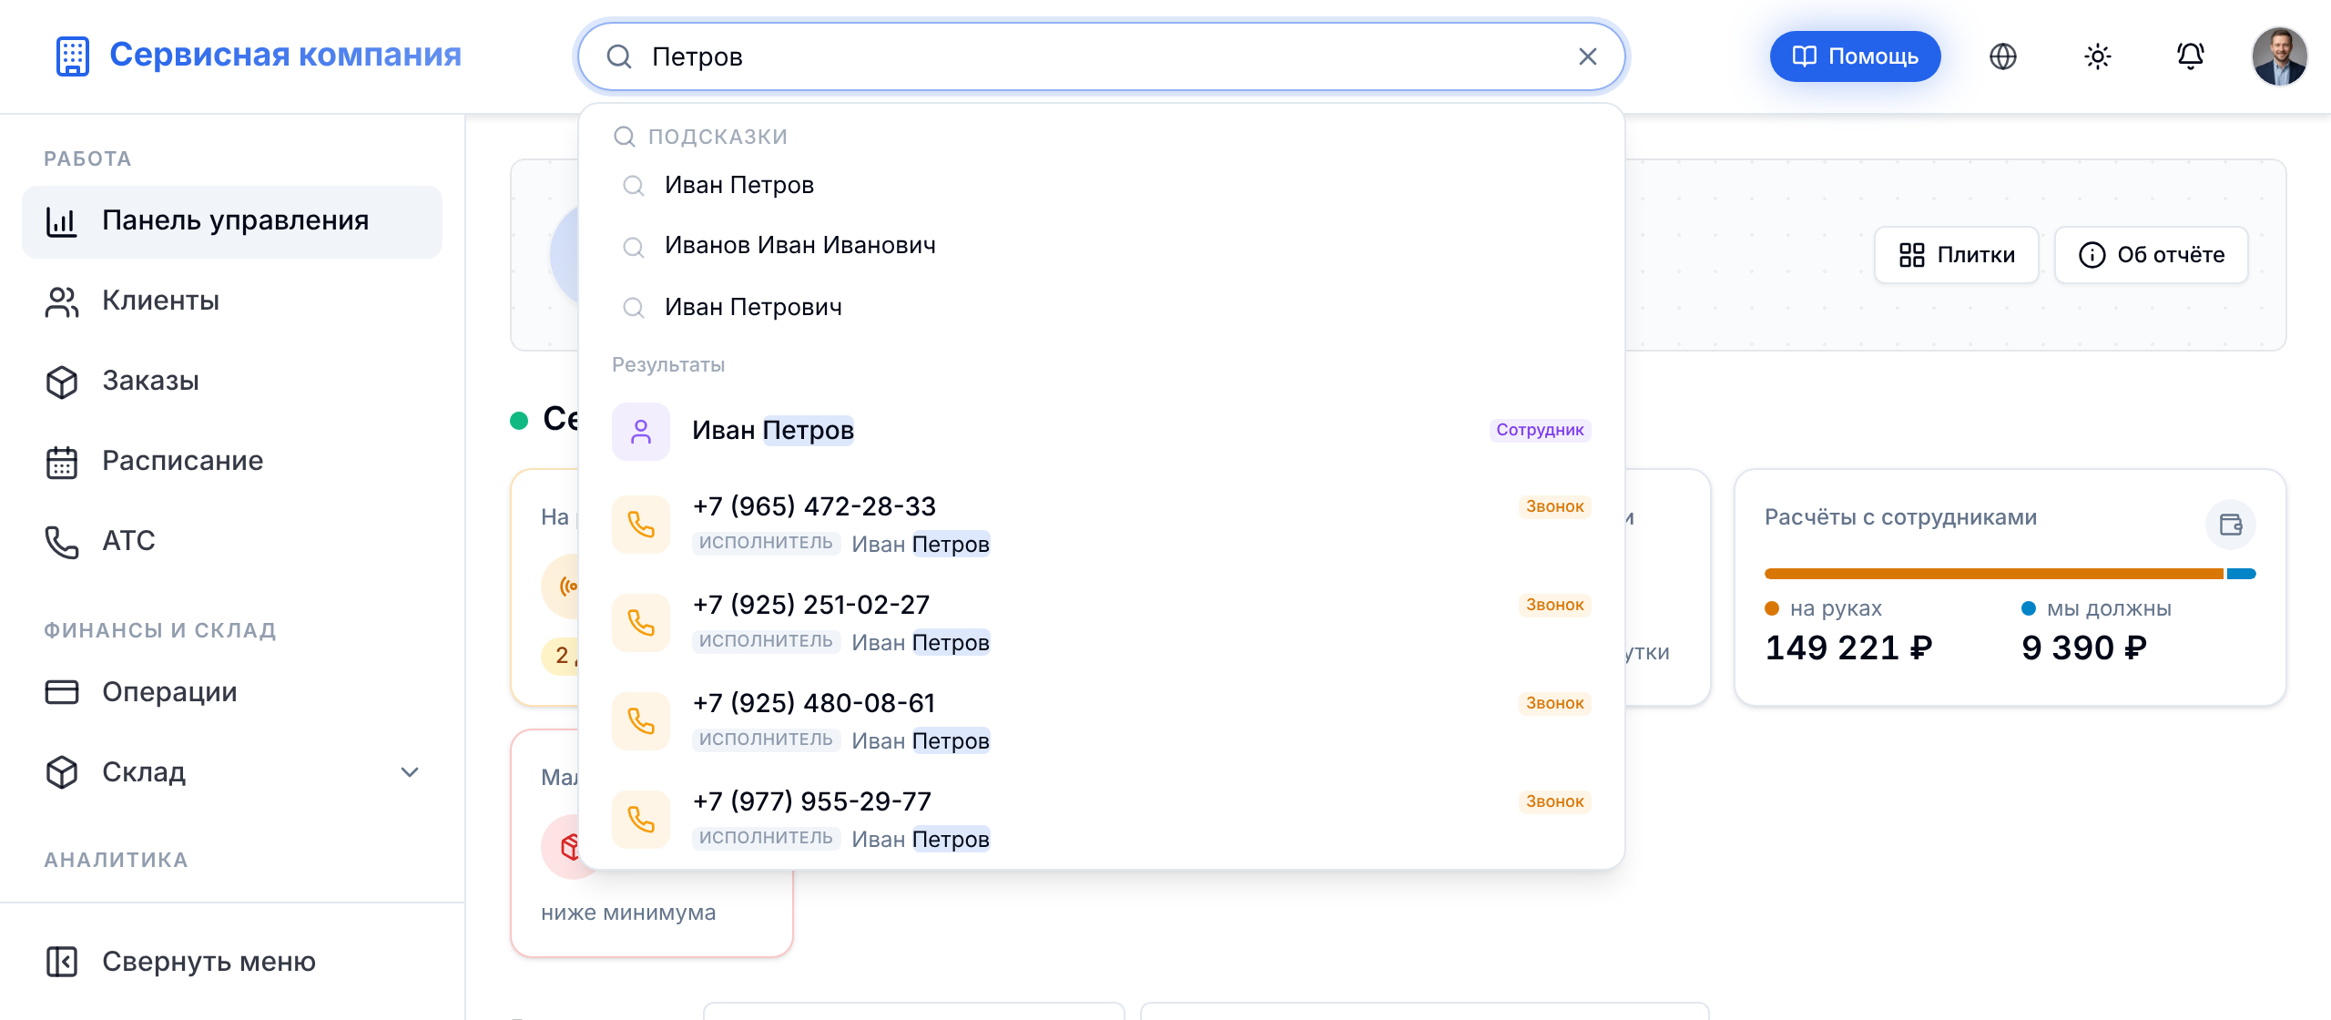This screenshot has width=2331, height=1020.
Task: Open call +7 (965) 472-28-33
Action: point(1102,525)
